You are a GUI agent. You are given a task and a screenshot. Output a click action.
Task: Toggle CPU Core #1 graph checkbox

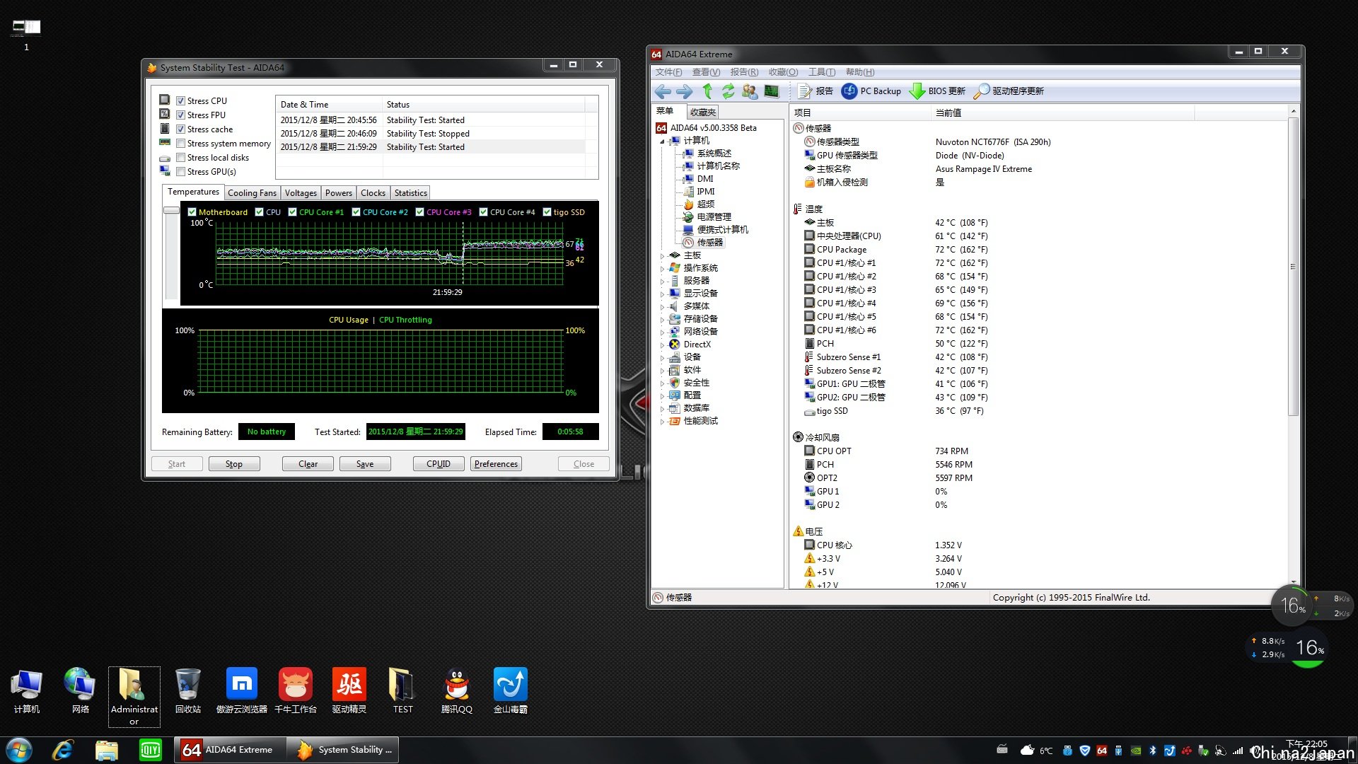coord(292,212)
